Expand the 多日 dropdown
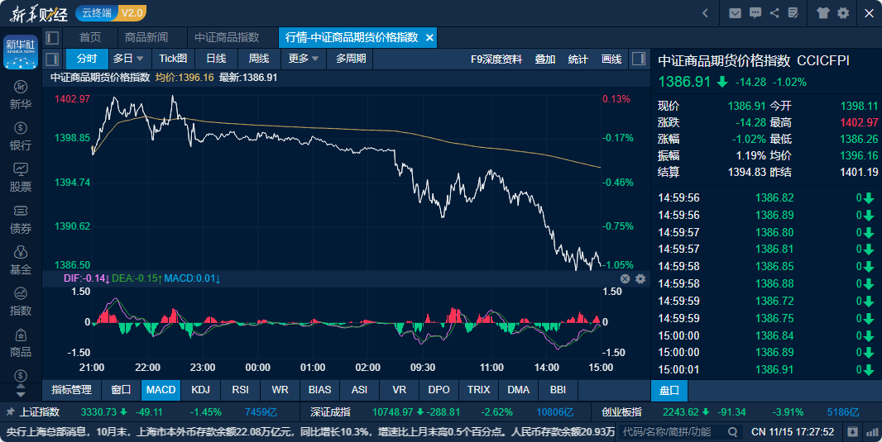Viewport: 882px width, 442px height. [x=128, y=59]
